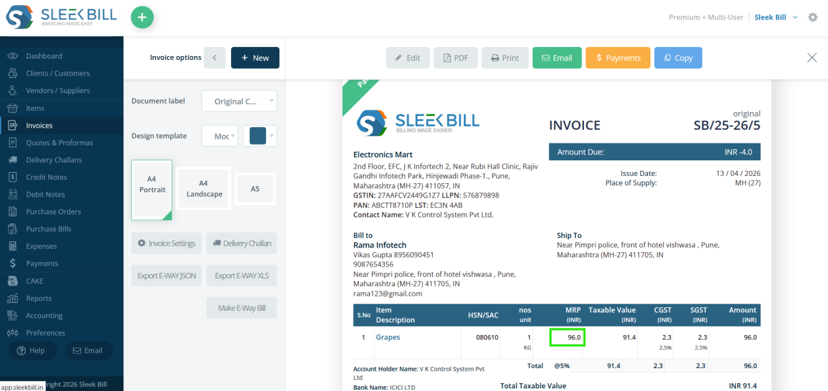Image resolution: width=828 pixels, height=391 pixels.
Task: Open Items in the sidebar menu
Action: [35, 108]
